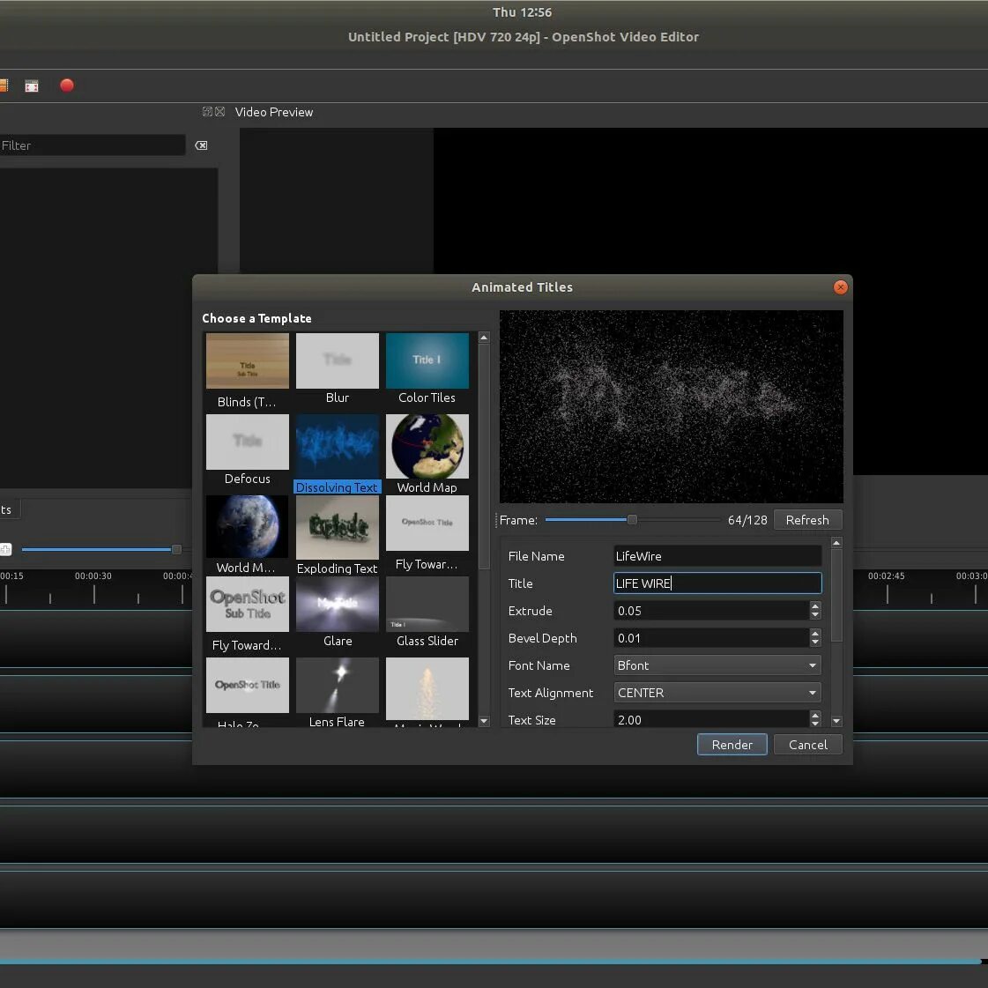Open the Font Name dropdown
988x988 pixels.
(x=717, y=665)
